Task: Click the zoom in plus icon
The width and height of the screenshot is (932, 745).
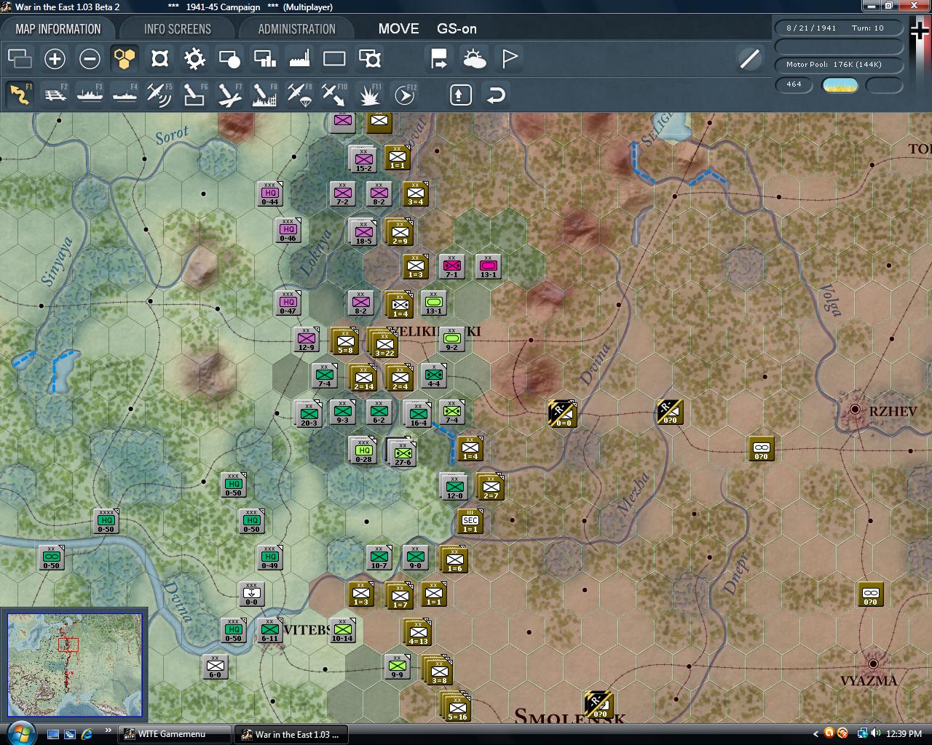Action: 55,59
